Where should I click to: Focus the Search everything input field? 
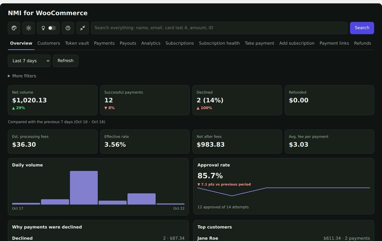[219, 28]
